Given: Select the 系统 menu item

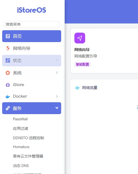Looking at the screenshot, I should click(32, 73).
